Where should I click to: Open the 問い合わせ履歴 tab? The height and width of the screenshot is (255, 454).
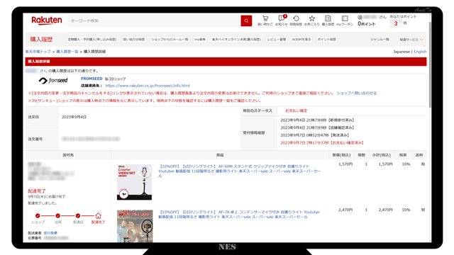pyautogui.click(x=134, y=40)
